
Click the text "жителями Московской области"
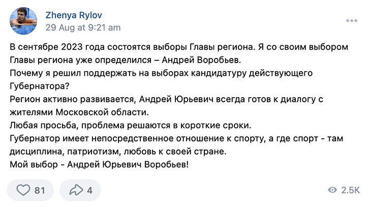(x=79, y=112)
